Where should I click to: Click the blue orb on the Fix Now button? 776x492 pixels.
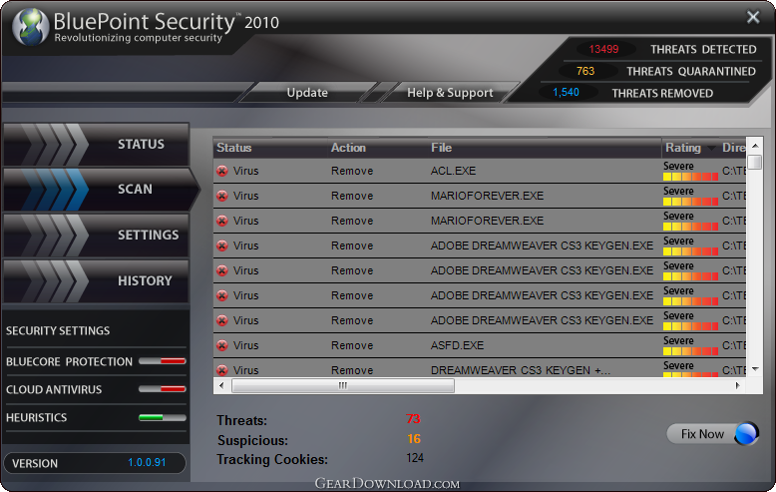(746, 433)
